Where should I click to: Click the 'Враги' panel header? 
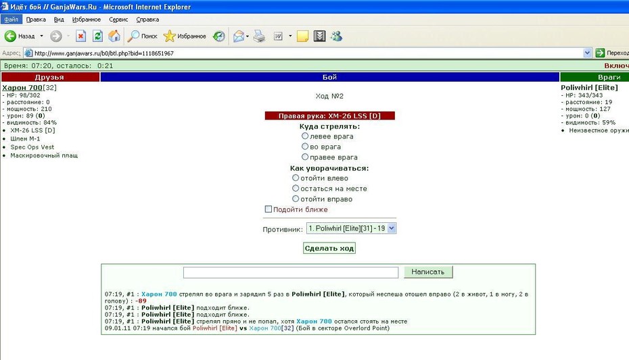(x=595, y=77)
